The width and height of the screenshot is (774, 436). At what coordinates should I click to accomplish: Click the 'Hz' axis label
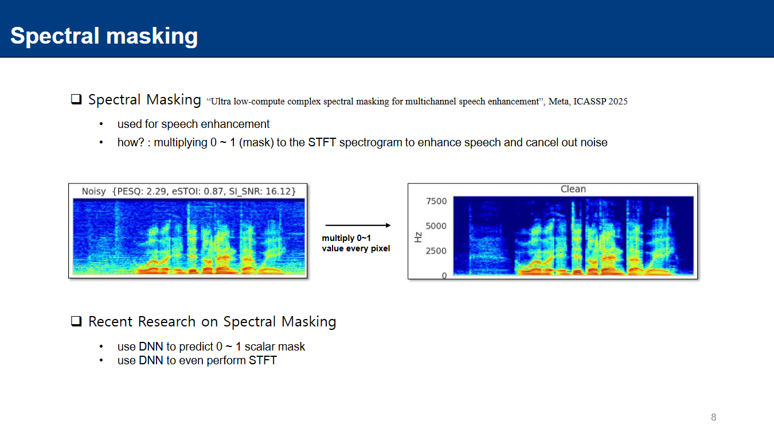[x=419, y=236]
